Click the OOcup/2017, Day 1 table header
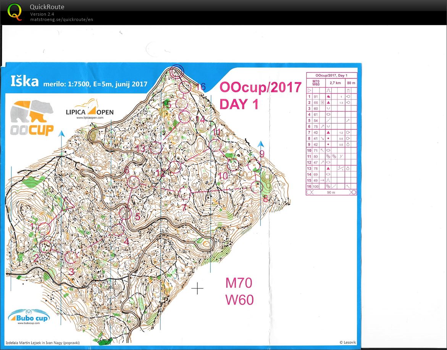447x350 pixels. point(332,76)
